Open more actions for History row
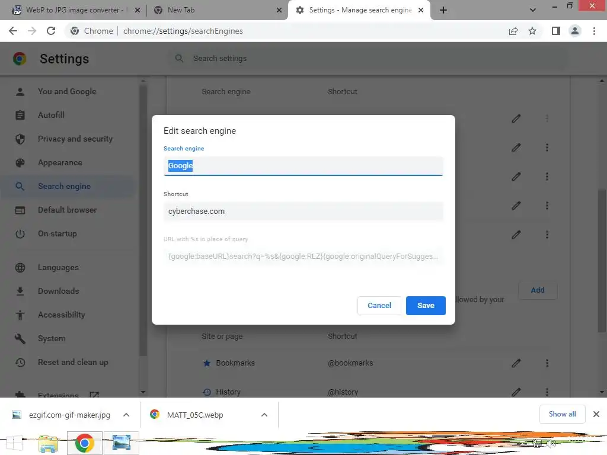Viewport: 607px width, 455px height. click(547, 392)
